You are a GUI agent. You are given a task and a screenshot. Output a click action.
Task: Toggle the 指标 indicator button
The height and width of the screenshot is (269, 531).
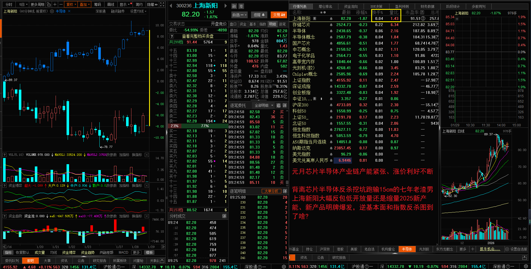[x=8, y=252]
